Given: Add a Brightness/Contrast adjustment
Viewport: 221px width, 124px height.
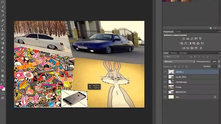Looking at the screenshot, I should (183, 39).
